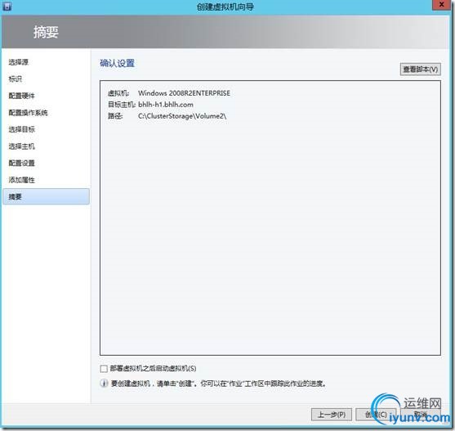Click the 取消 button
Viewport: 455px width, 431px height.
click(420, 415)
